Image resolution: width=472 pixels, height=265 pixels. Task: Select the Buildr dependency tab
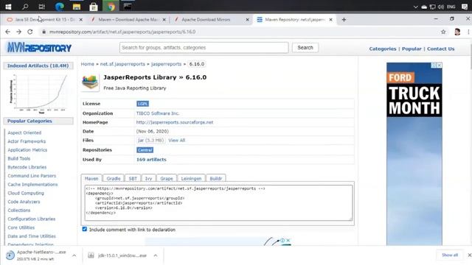pos(215,178)
